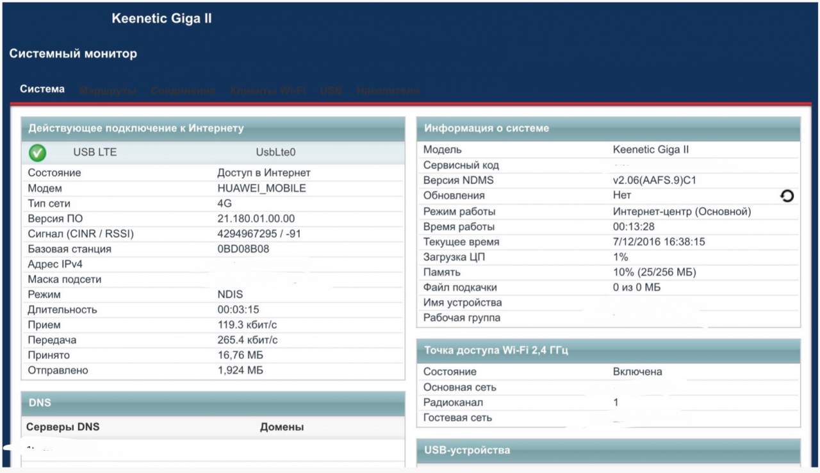The width and height of the screenshot is (820, 473).
Task: Click the signal value 4294967295 / -91
Action: pyautogui.click(x=259, y=234)
